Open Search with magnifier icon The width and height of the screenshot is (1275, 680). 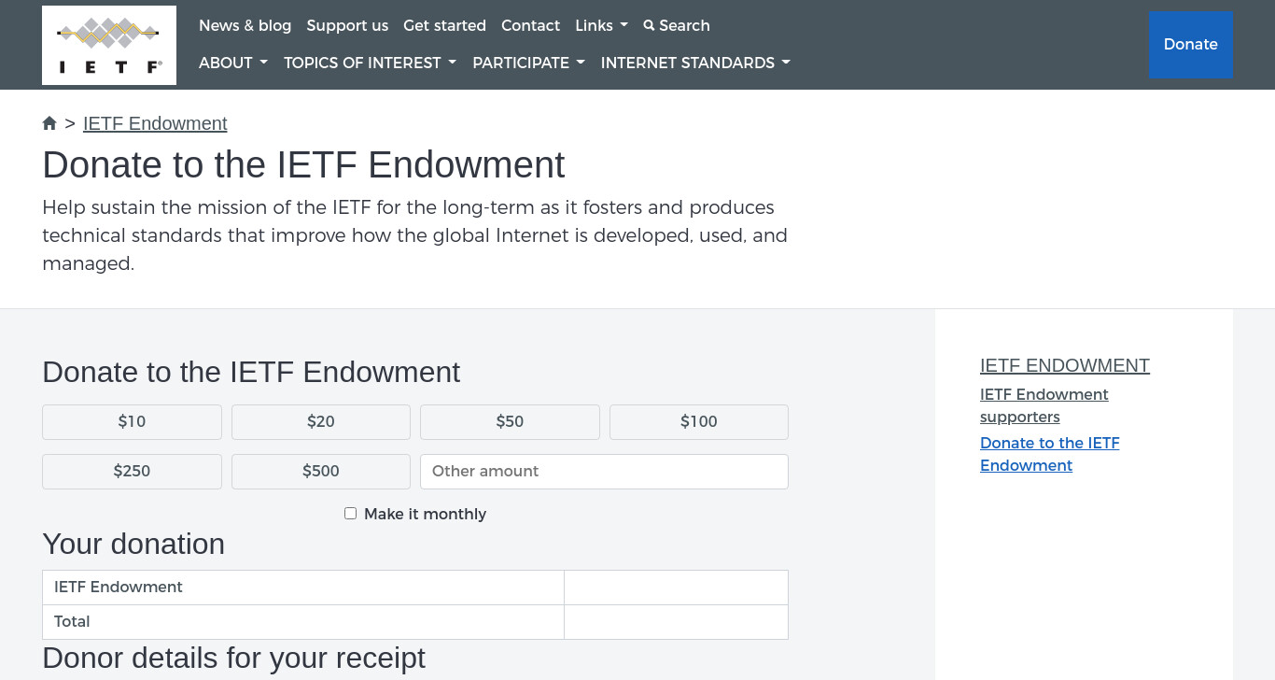(x=677, y=25)
